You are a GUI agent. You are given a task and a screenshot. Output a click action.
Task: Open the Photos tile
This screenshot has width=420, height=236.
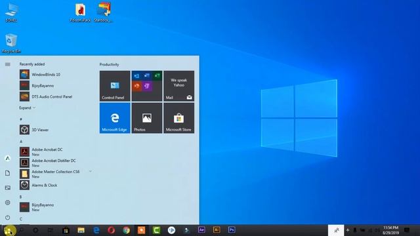point(147,118)
